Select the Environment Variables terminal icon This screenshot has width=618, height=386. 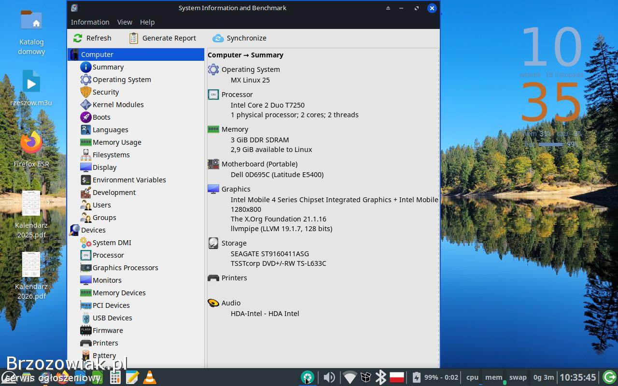pyautogui.click(x=86, y=180)
